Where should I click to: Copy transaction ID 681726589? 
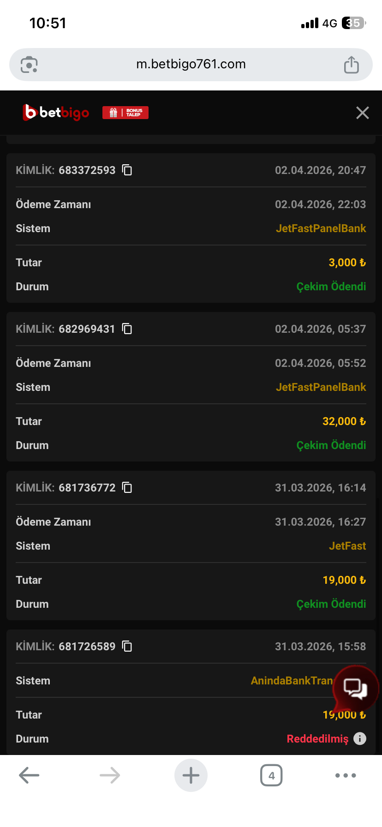(x=127, y=647)
